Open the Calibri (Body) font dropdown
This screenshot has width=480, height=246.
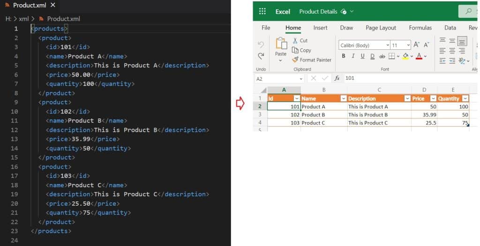[x=388, y=46]
